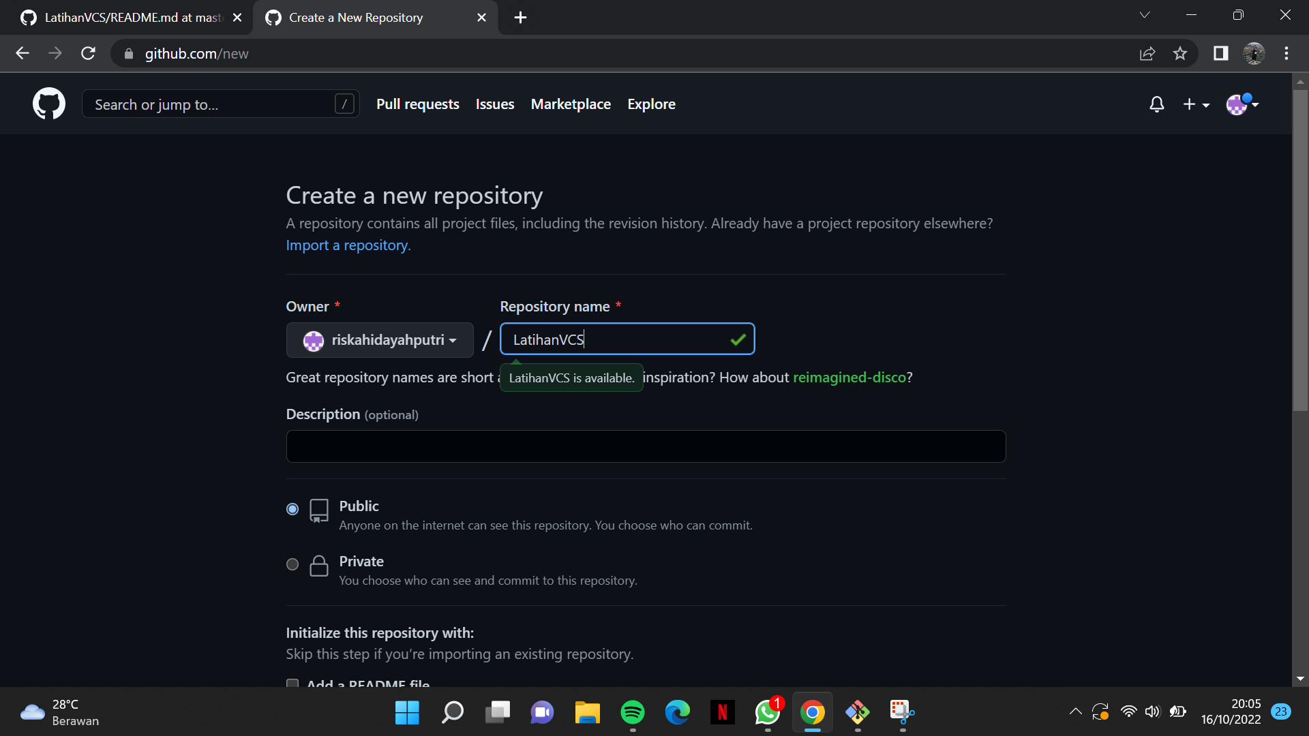The height and width of the screenshot is (736, 1309).
Task: Click the reimagined-disco name suggestion
Action: 849,377
